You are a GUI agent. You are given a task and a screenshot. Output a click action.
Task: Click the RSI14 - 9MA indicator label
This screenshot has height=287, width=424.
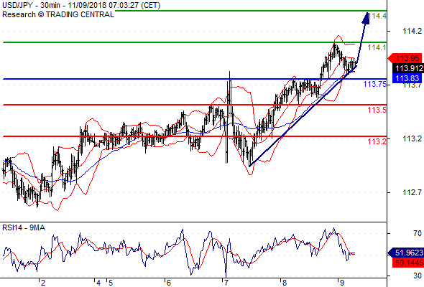24,227
